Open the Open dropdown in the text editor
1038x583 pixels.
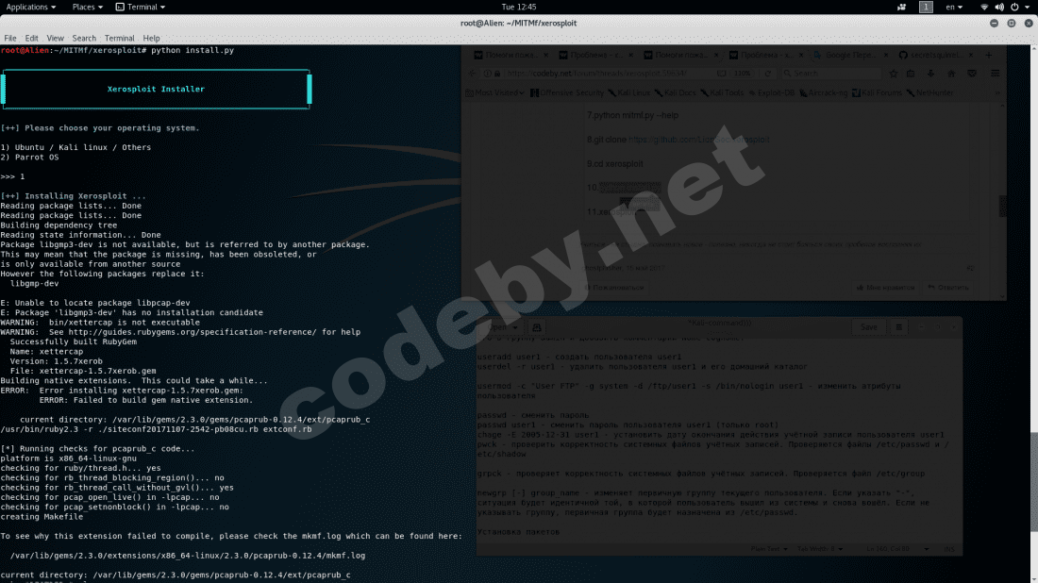coord(503,327)
